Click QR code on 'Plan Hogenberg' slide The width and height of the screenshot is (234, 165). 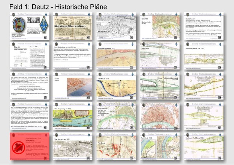tap(88, 128)
